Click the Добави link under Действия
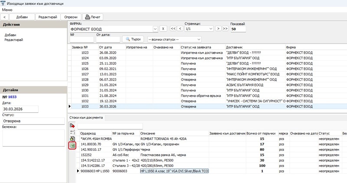Image resolution: width=347 pixels, height=183 pixels. (x=10, y=35)
